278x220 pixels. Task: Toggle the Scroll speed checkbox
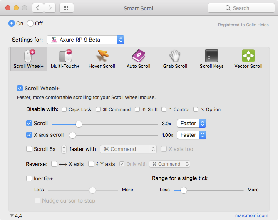29,123
